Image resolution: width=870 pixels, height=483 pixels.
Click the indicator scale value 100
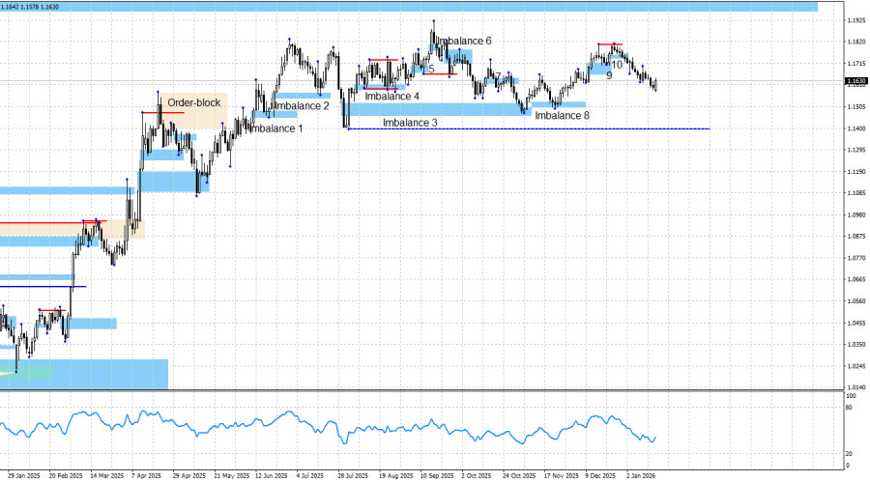(x=851, y=396)
